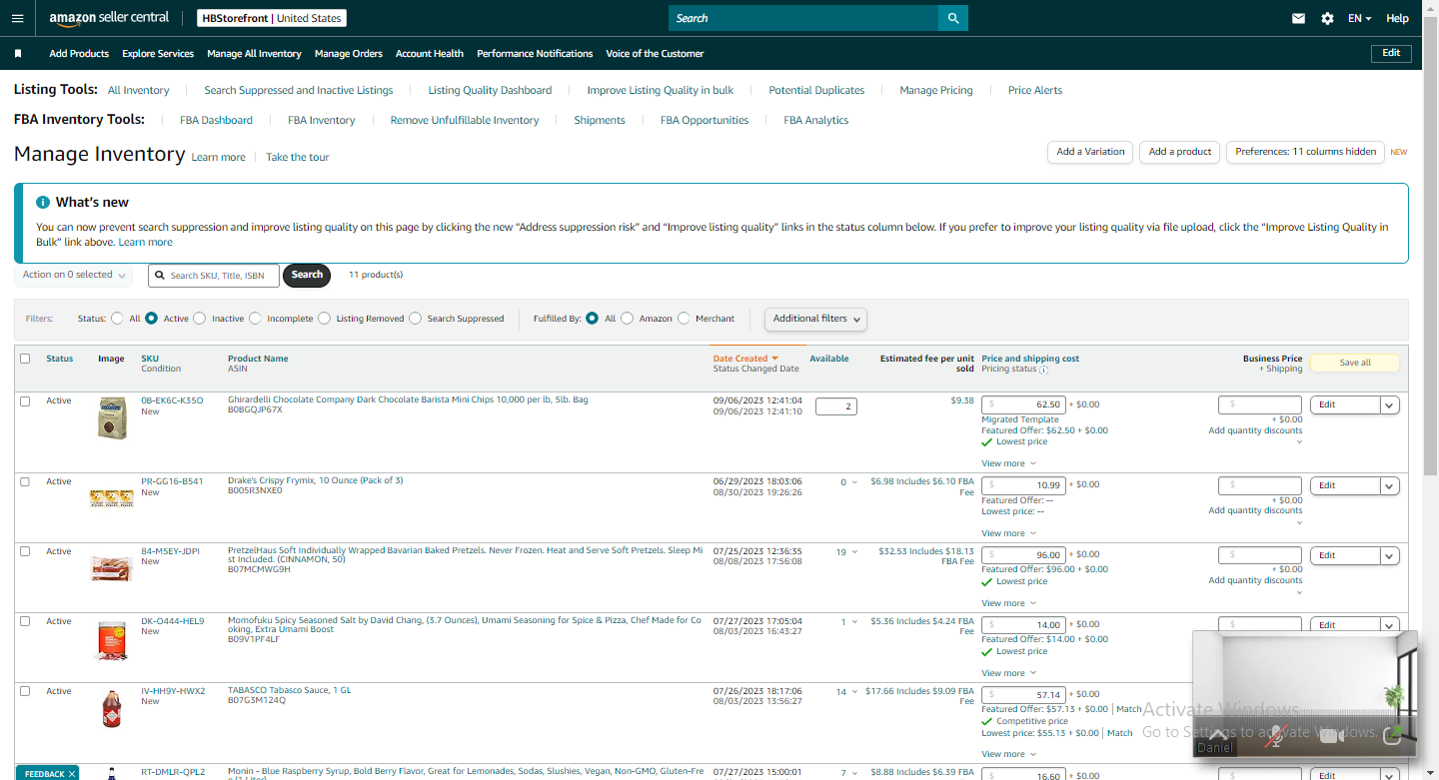Expand View more for Ghirardelli pricing

click(x=1008, y=463)
